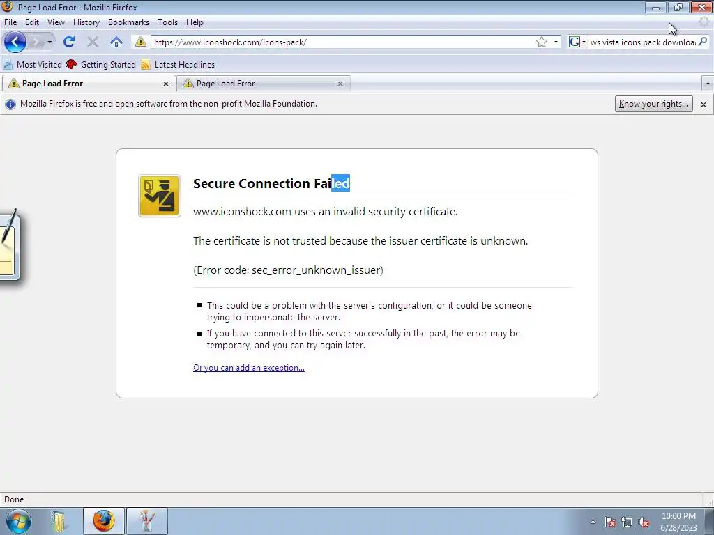Go back with the Back arrow button
This screenshot has width=714, height=535.
coord(15,42)
